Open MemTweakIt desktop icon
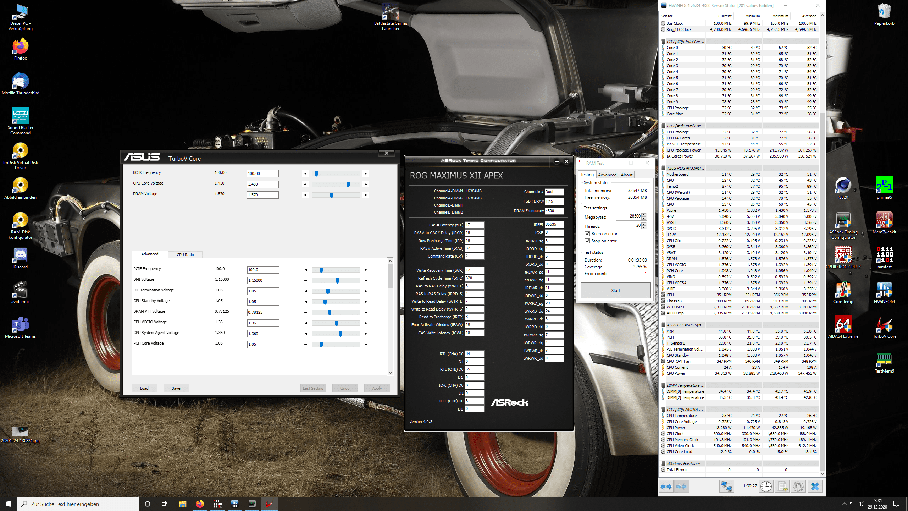This screenshot has height=511, width=908. (x=884, y=223)
